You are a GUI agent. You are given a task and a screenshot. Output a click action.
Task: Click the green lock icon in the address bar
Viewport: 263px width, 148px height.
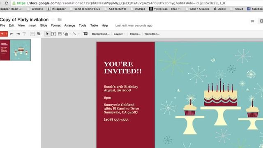pyautogui.click(x=14, y=3)
